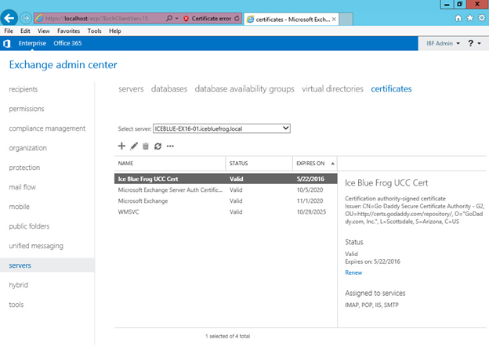Select the Ice Blue Frog UCC Cert row
Viewport: 489px width, 350px height.
226,179
